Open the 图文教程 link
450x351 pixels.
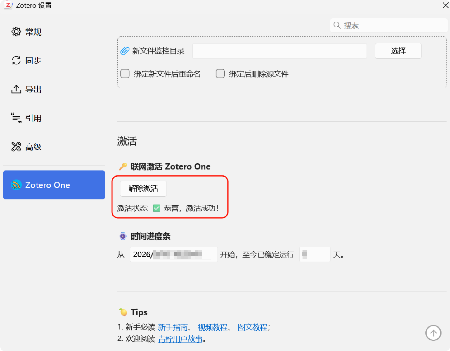point(252,327)
